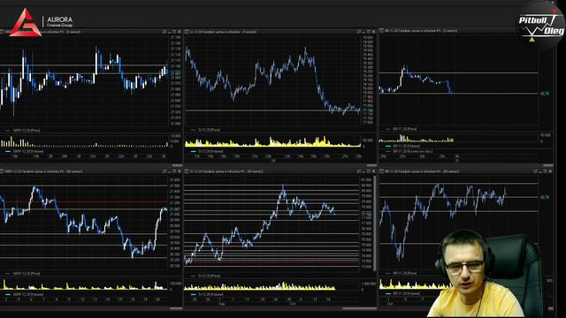Viewport: 566px width, 318px height.
Task: Detach the Si-12.20 60-minute chart window
Action: pos(359,171)
